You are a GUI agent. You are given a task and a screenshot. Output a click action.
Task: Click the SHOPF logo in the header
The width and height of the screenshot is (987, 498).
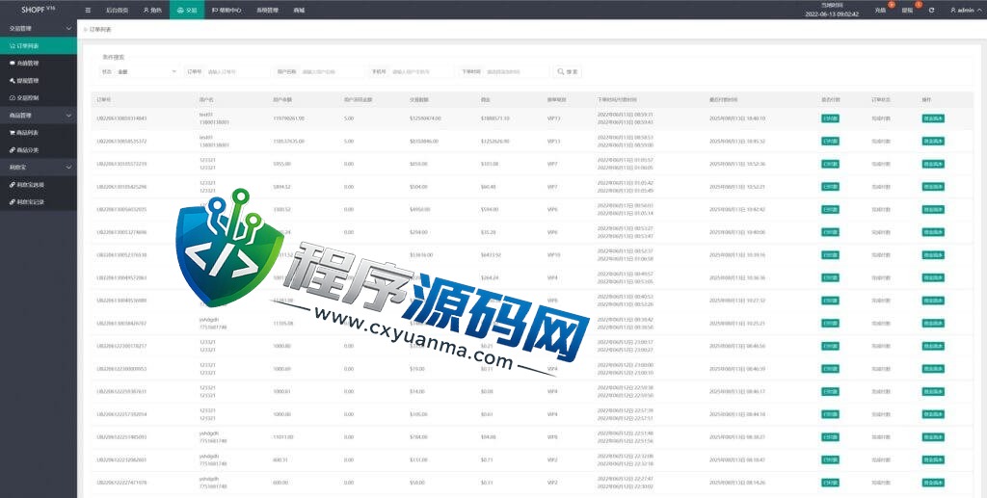tap(38, 10)
